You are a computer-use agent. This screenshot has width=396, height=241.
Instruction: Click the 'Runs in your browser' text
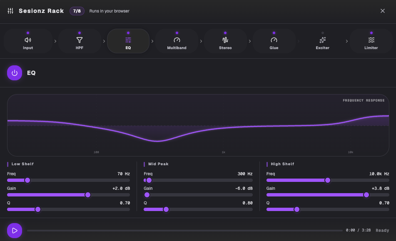pos(110,11)
